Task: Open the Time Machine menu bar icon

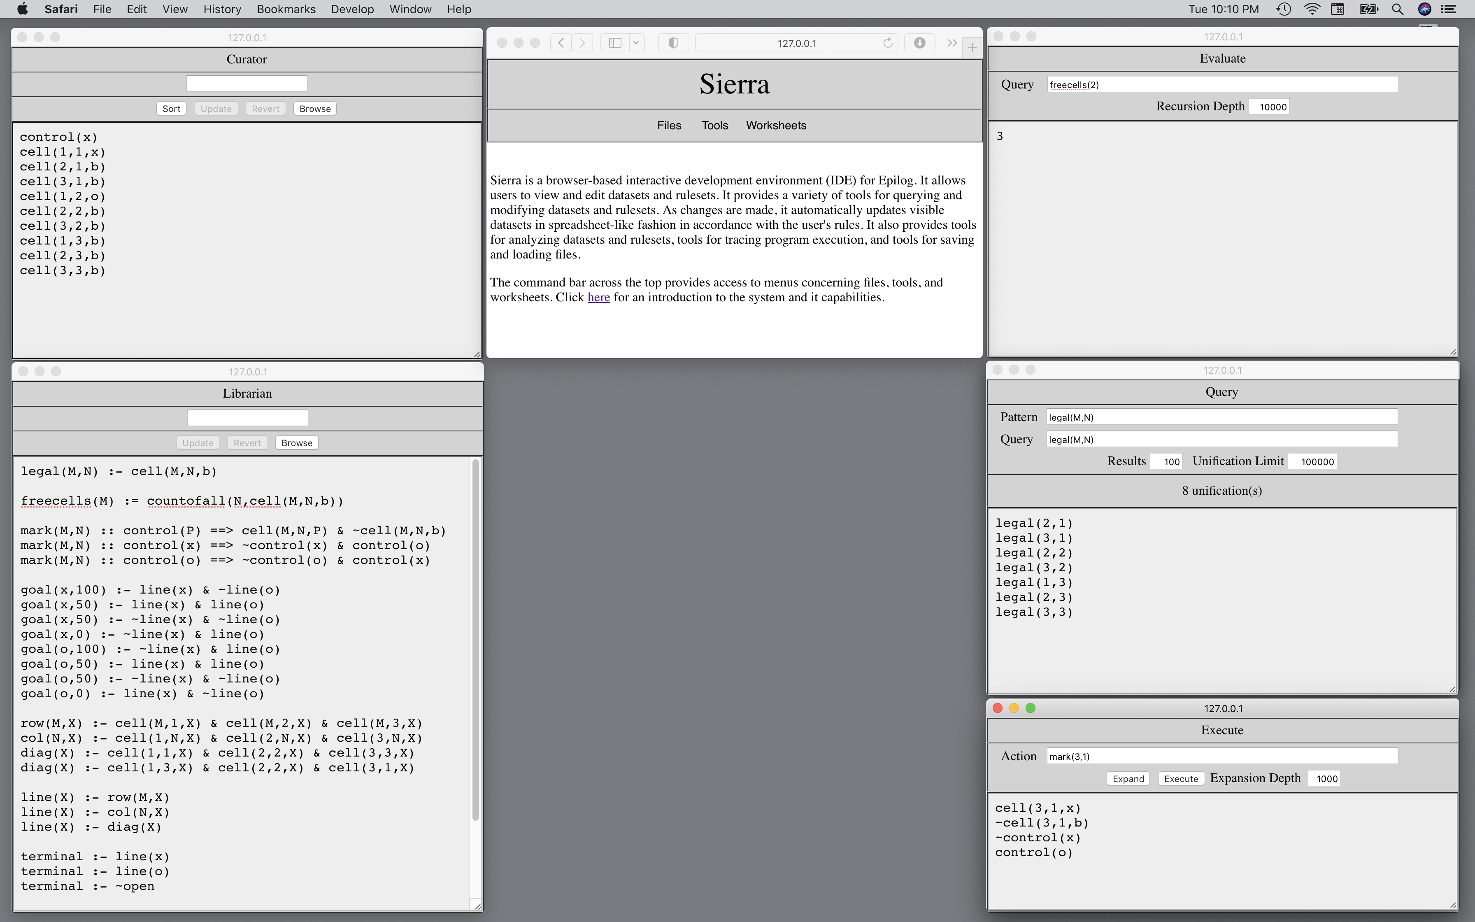Action: click(1284, 9)
